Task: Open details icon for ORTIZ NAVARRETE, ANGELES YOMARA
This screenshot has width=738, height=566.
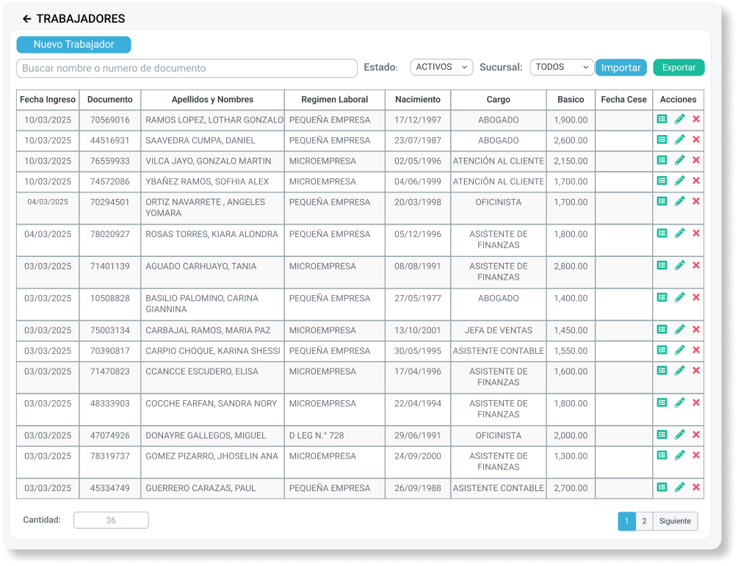Action: coord(660,200)
